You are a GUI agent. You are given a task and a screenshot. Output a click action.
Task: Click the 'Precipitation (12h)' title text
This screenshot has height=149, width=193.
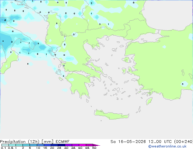point(20,142)
